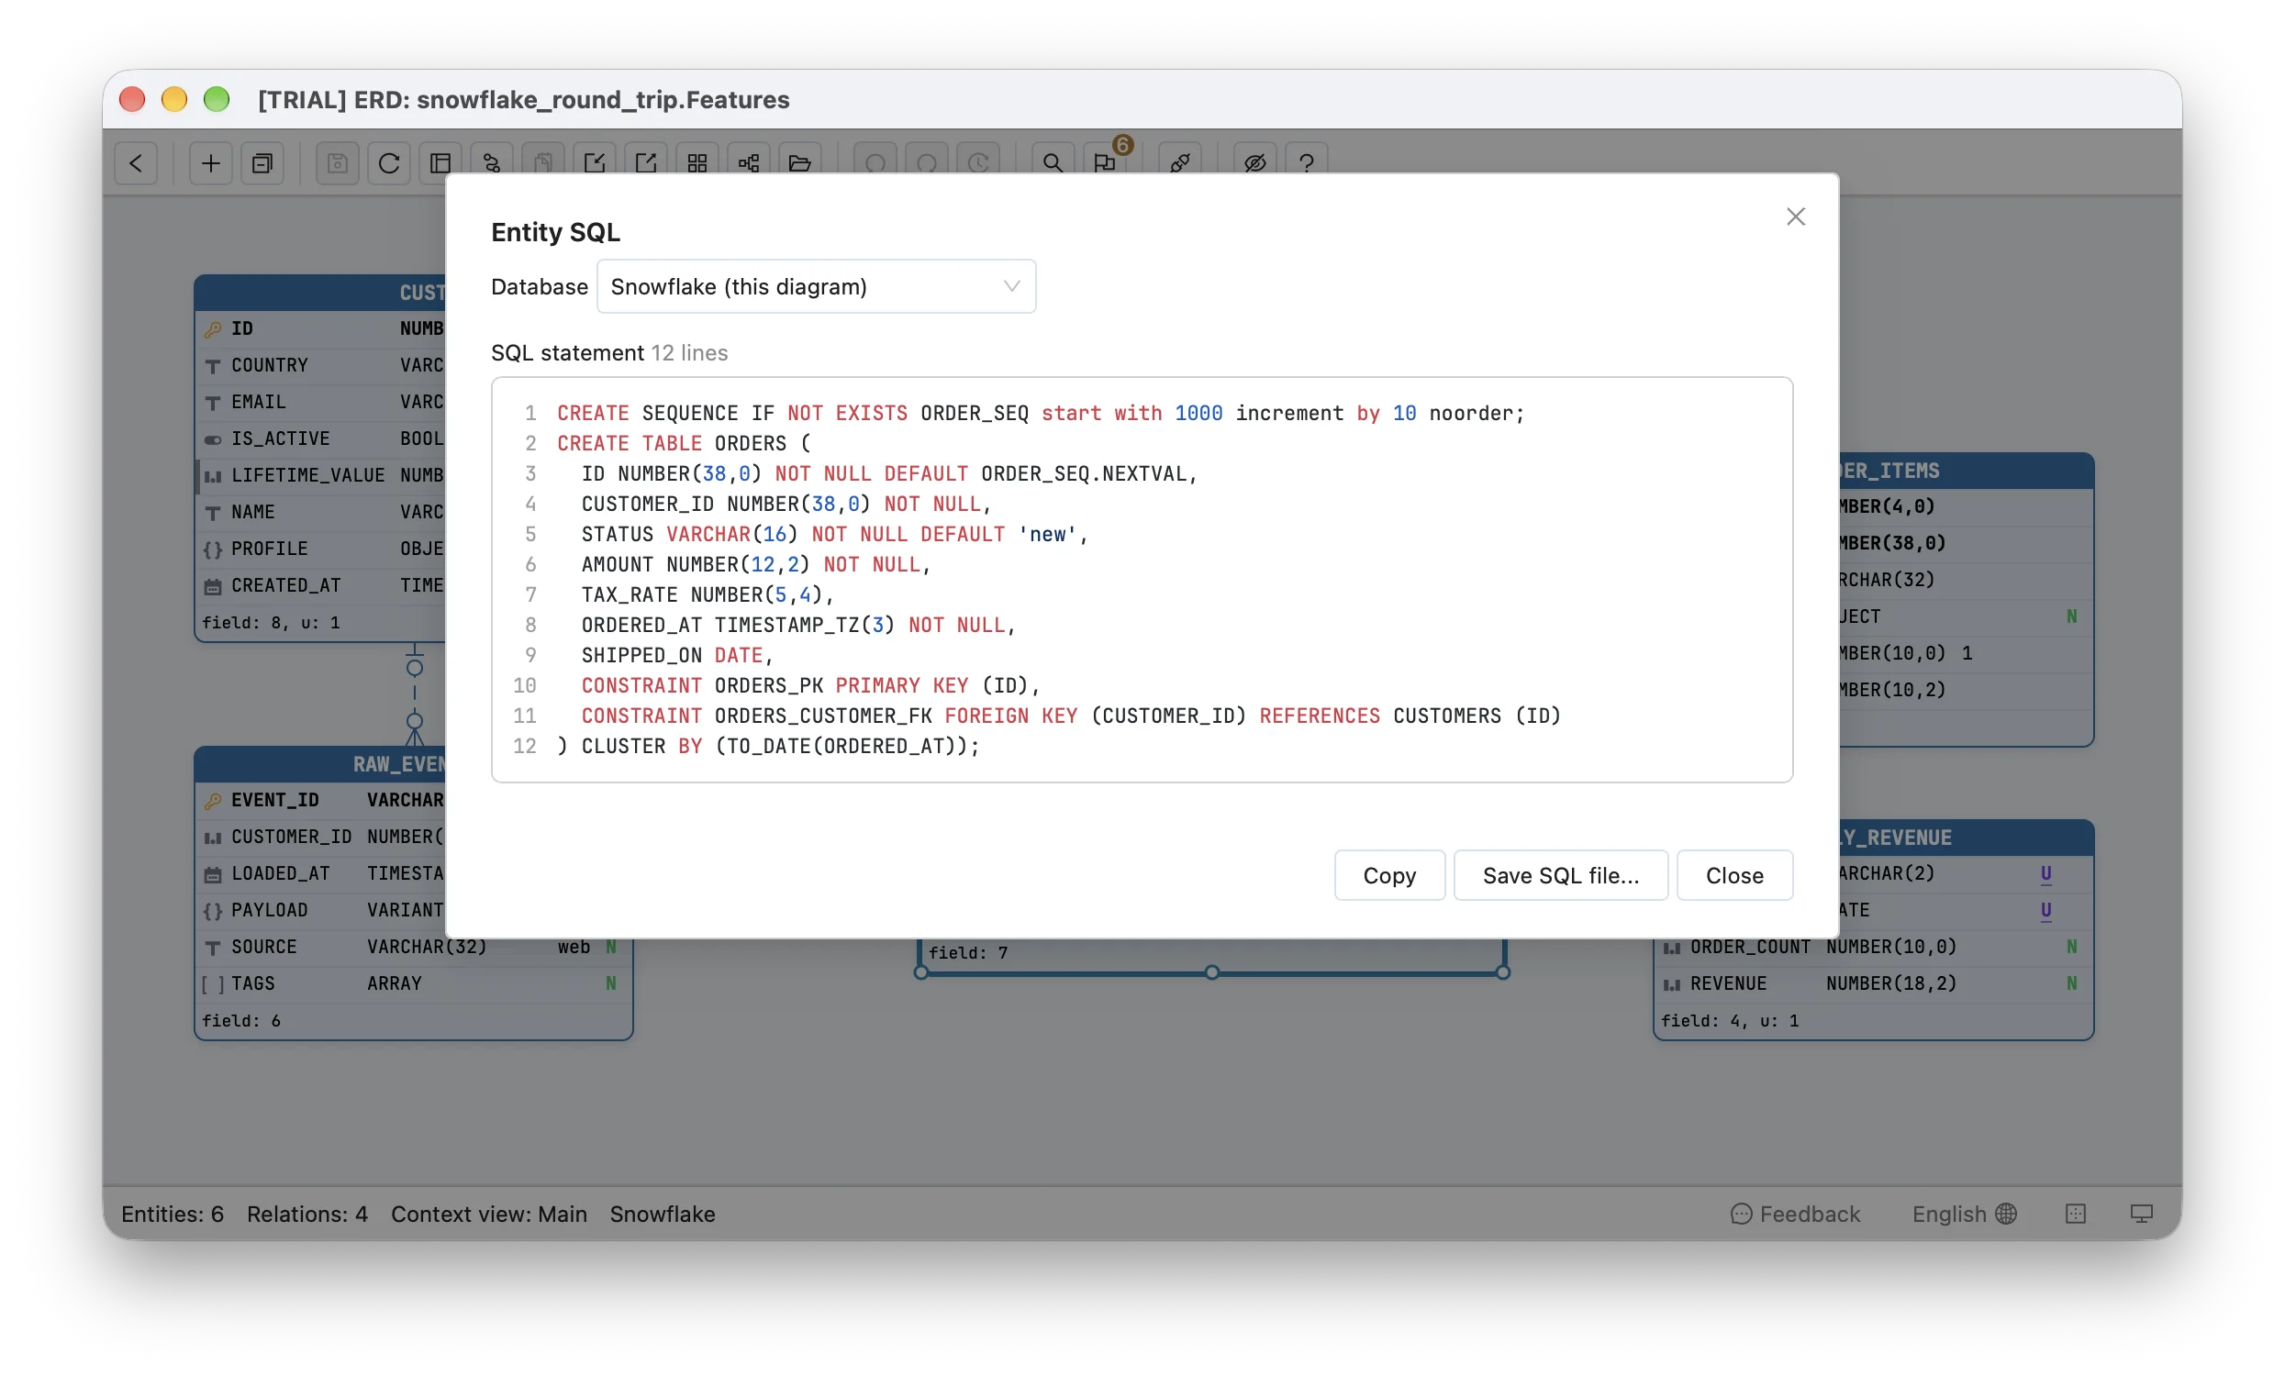Image resolution: width=2285 pixels, height=1376 pixels.
Task: Select the SOURCE row in RAW_EVENTS table
Action: pyautogui.click(x=414, y=947)
